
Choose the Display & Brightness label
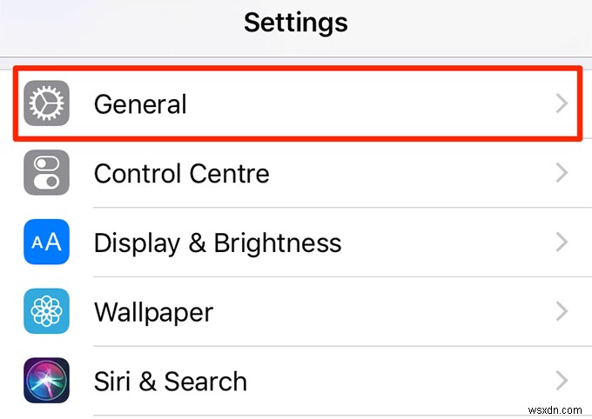[217, 243]
